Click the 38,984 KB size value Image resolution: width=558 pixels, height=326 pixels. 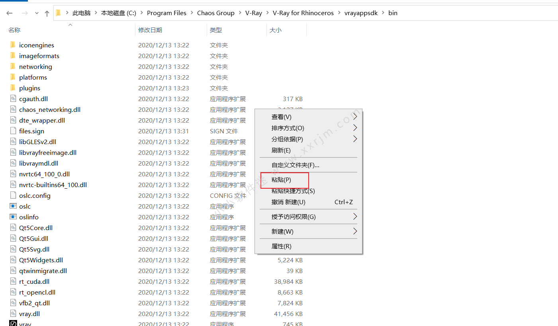(x=288, y=281)
